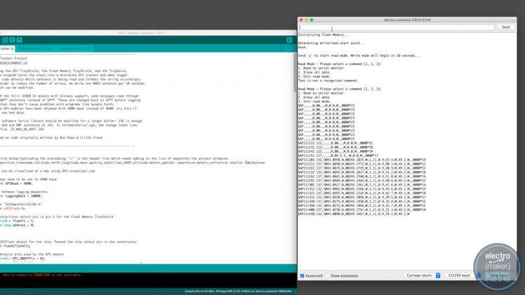Click the Open sketch toolbar icon
Viewport: 525px width, 295px height.
tap(13, 40)
